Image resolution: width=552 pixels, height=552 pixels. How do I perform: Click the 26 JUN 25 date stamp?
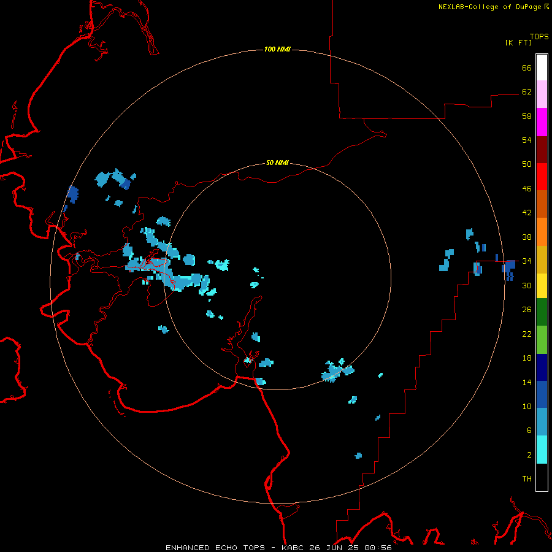[335, 548]
